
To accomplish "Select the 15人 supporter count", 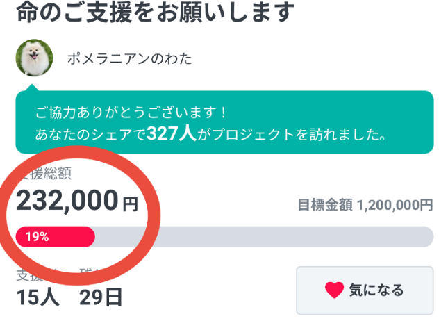I will (x=37, y=298).
